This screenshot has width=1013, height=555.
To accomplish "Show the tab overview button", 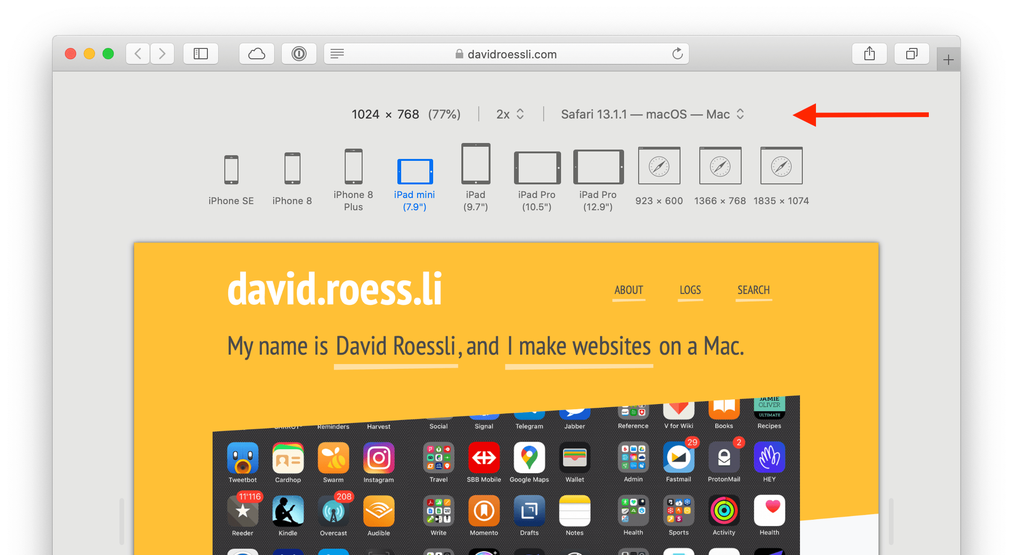I will [912, 54].
